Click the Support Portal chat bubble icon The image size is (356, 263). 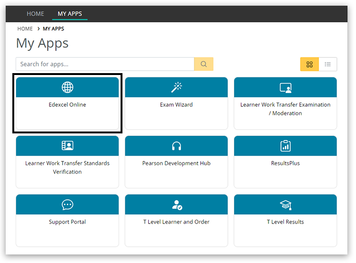click(x=67, y=205)
